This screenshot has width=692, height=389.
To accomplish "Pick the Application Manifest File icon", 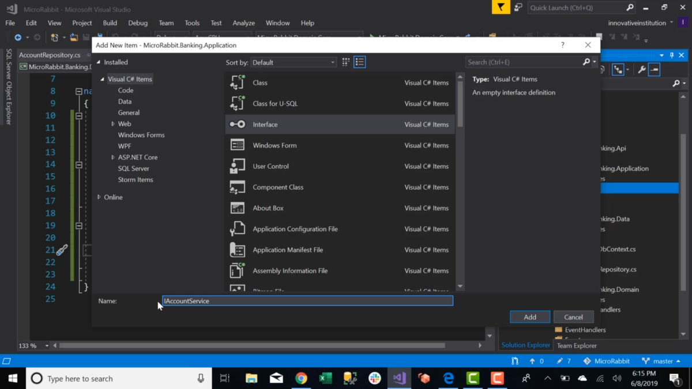I will 237,250.
